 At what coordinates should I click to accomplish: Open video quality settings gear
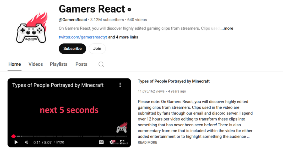(112, 142)
